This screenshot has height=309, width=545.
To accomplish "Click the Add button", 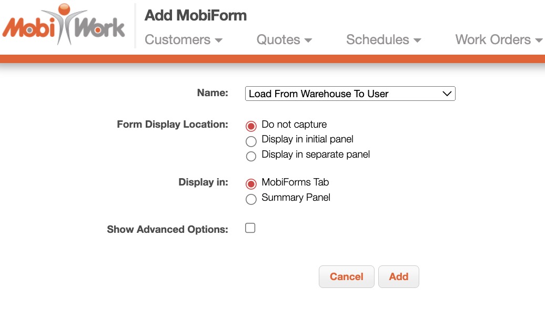I will 399,277.
